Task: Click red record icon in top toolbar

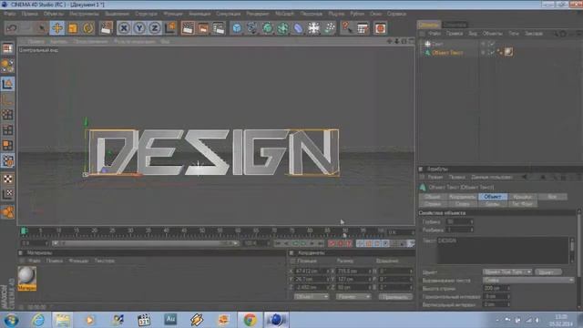Action: point(380,28)
